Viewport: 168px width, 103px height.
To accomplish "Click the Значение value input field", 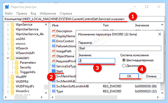I will (x=97, y=61).
